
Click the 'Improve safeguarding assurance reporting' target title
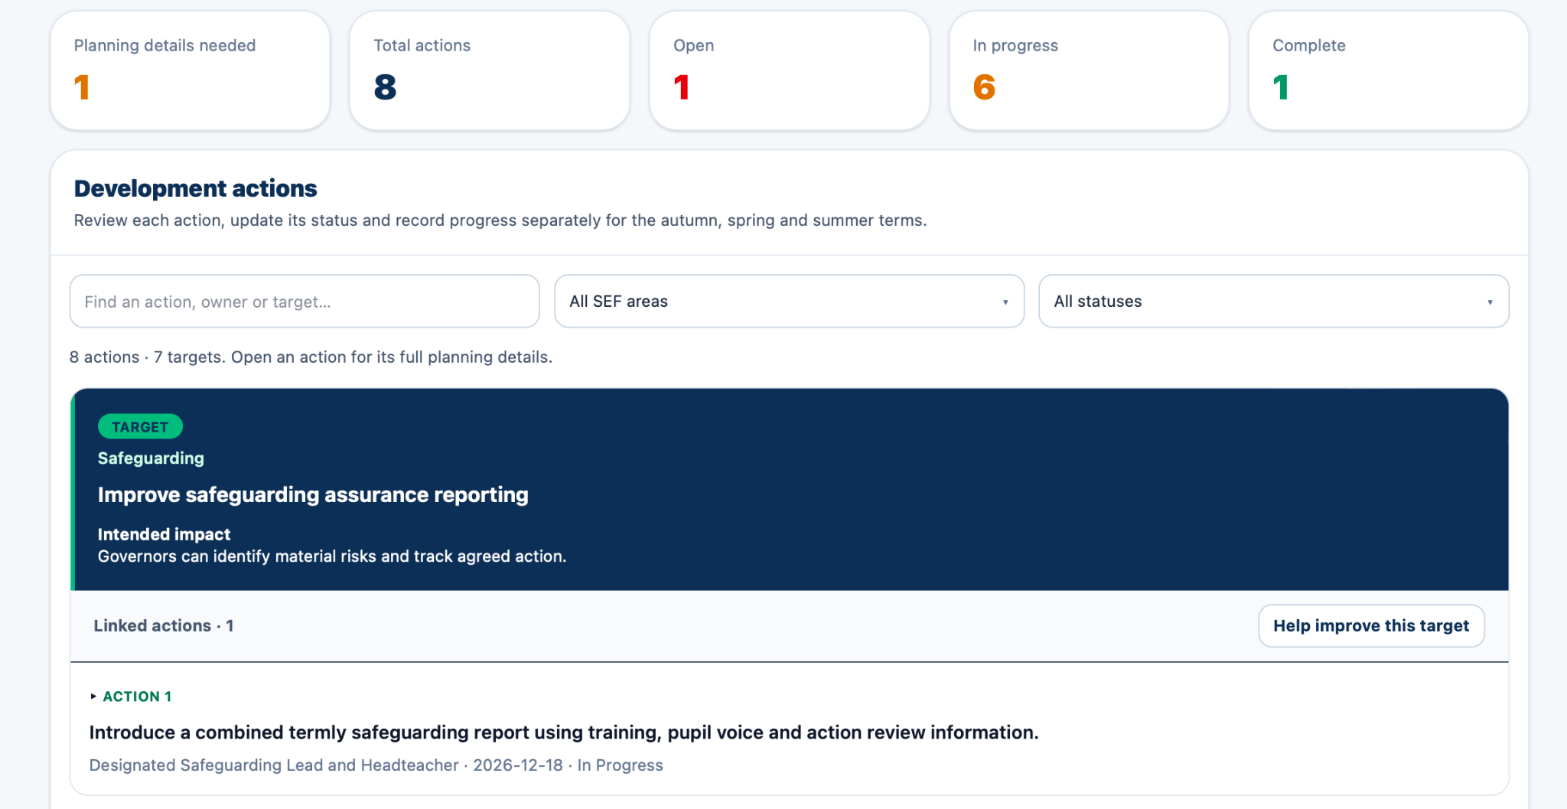[x=313, y=495]
